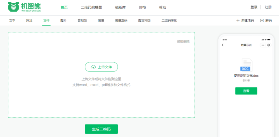Click the plus icon for 新建活码

[x=238, y=21]
